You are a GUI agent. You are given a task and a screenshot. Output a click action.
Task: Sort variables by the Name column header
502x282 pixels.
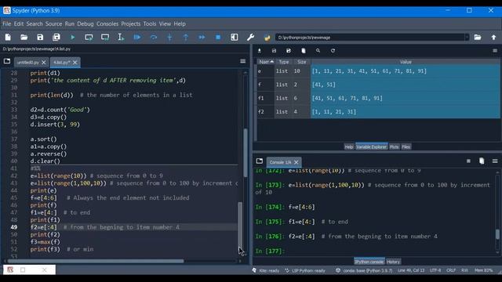266,62
